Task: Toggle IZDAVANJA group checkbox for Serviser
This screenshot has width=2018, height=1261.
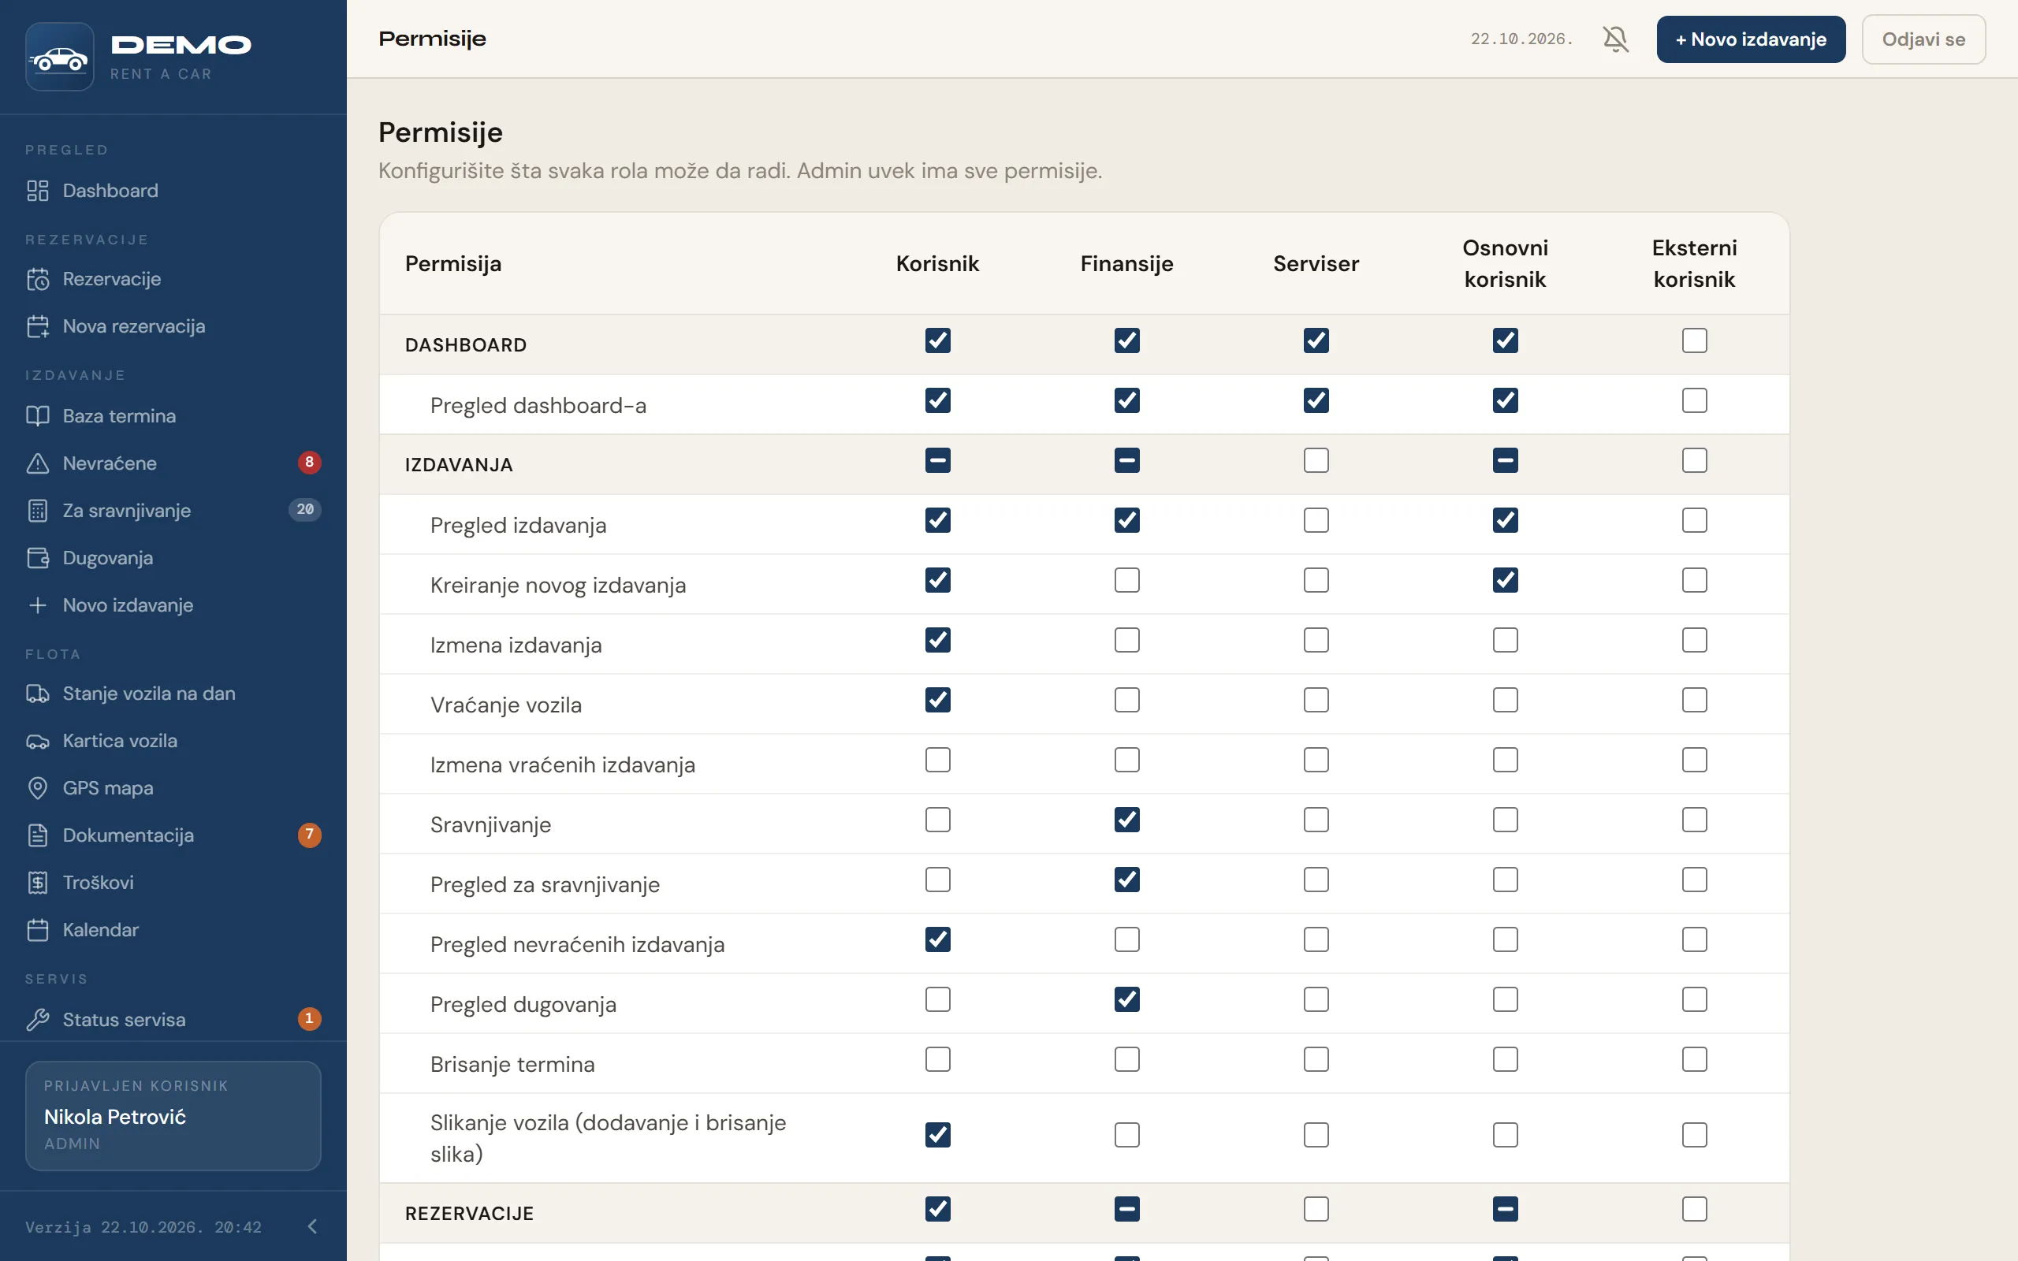Action: [x=1316, y=460]
